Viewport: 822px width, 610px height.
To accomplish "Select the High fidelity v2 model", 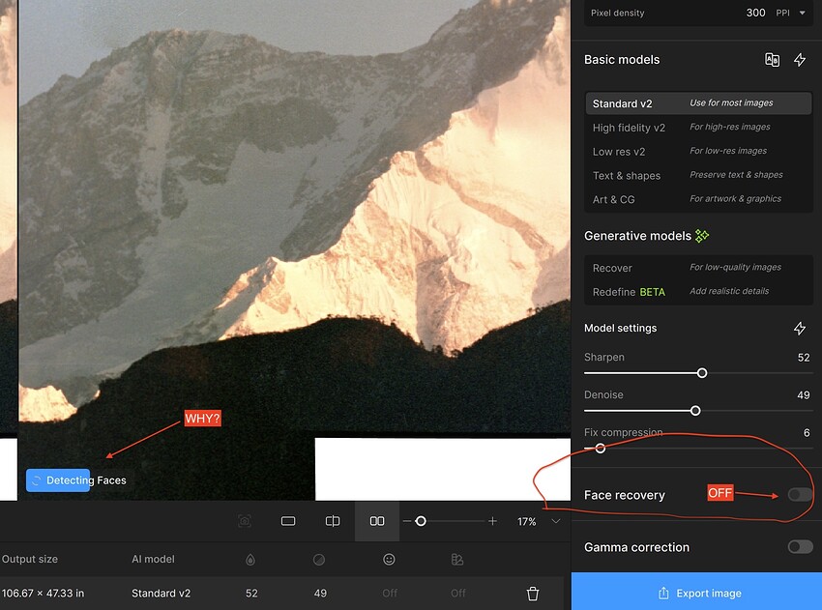I will pyautogui.click(x=630, y=127).
